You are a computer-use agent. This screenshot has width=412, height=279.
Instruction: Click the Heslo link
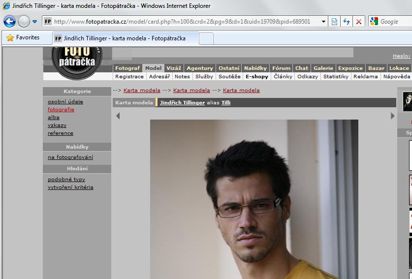[x=401, y=56]
